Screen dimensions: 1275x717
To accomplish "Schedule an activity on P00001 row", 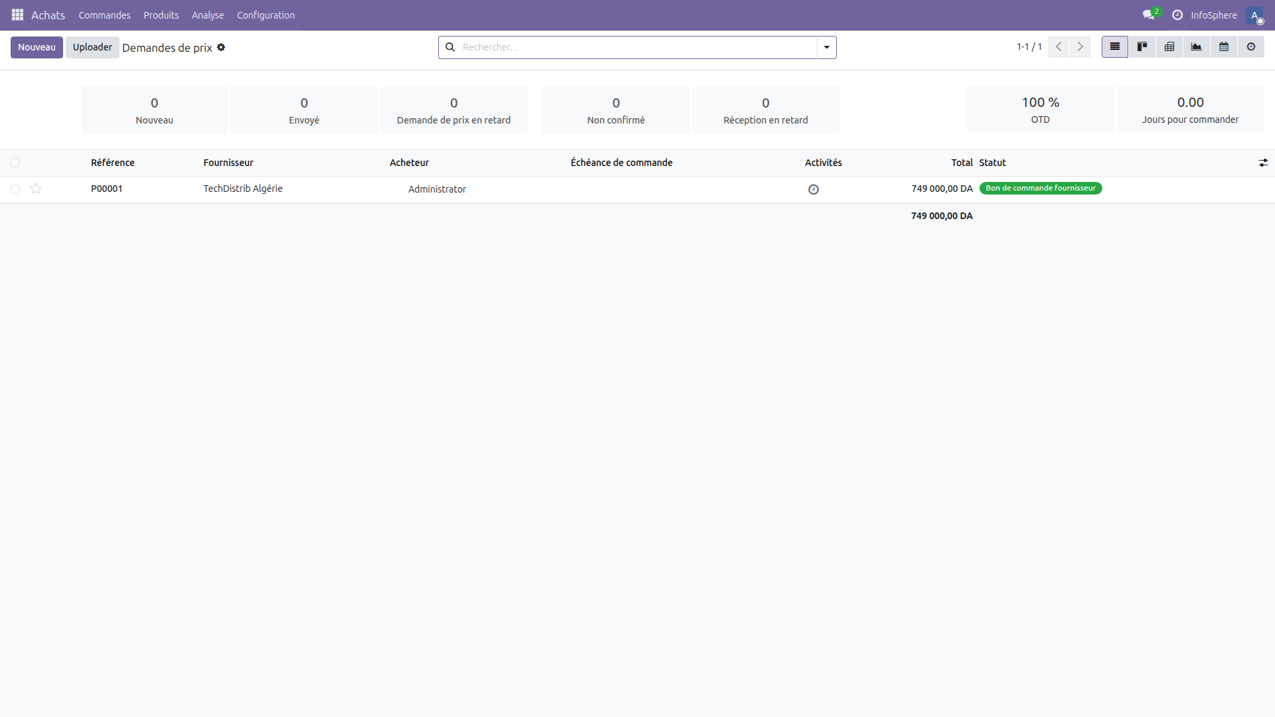I will pos(813,189).
